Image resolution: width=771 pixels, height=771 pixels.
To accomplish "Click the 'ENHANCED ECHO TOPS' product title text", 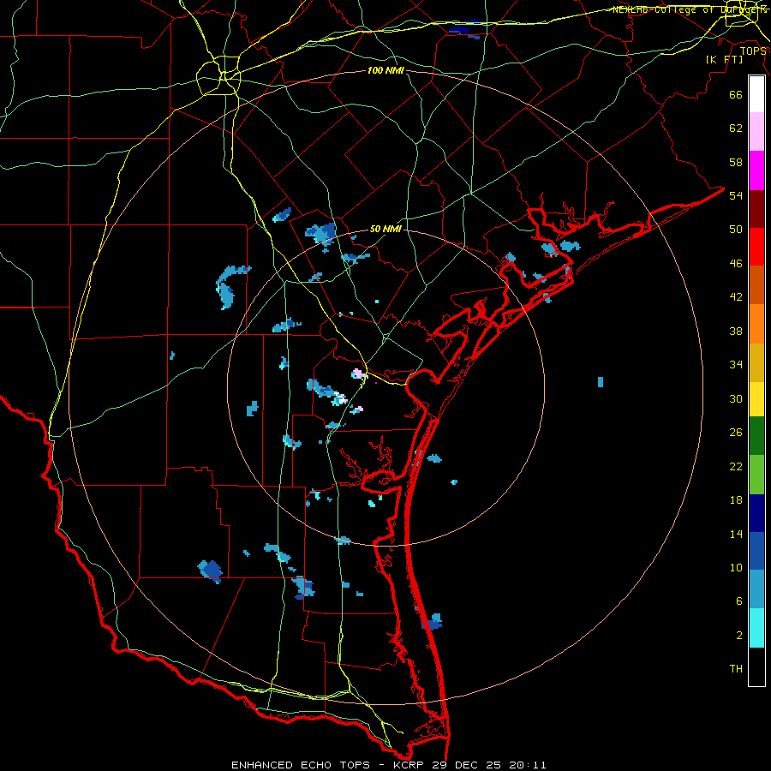I will pyautogui.click(x=301, y=765).
